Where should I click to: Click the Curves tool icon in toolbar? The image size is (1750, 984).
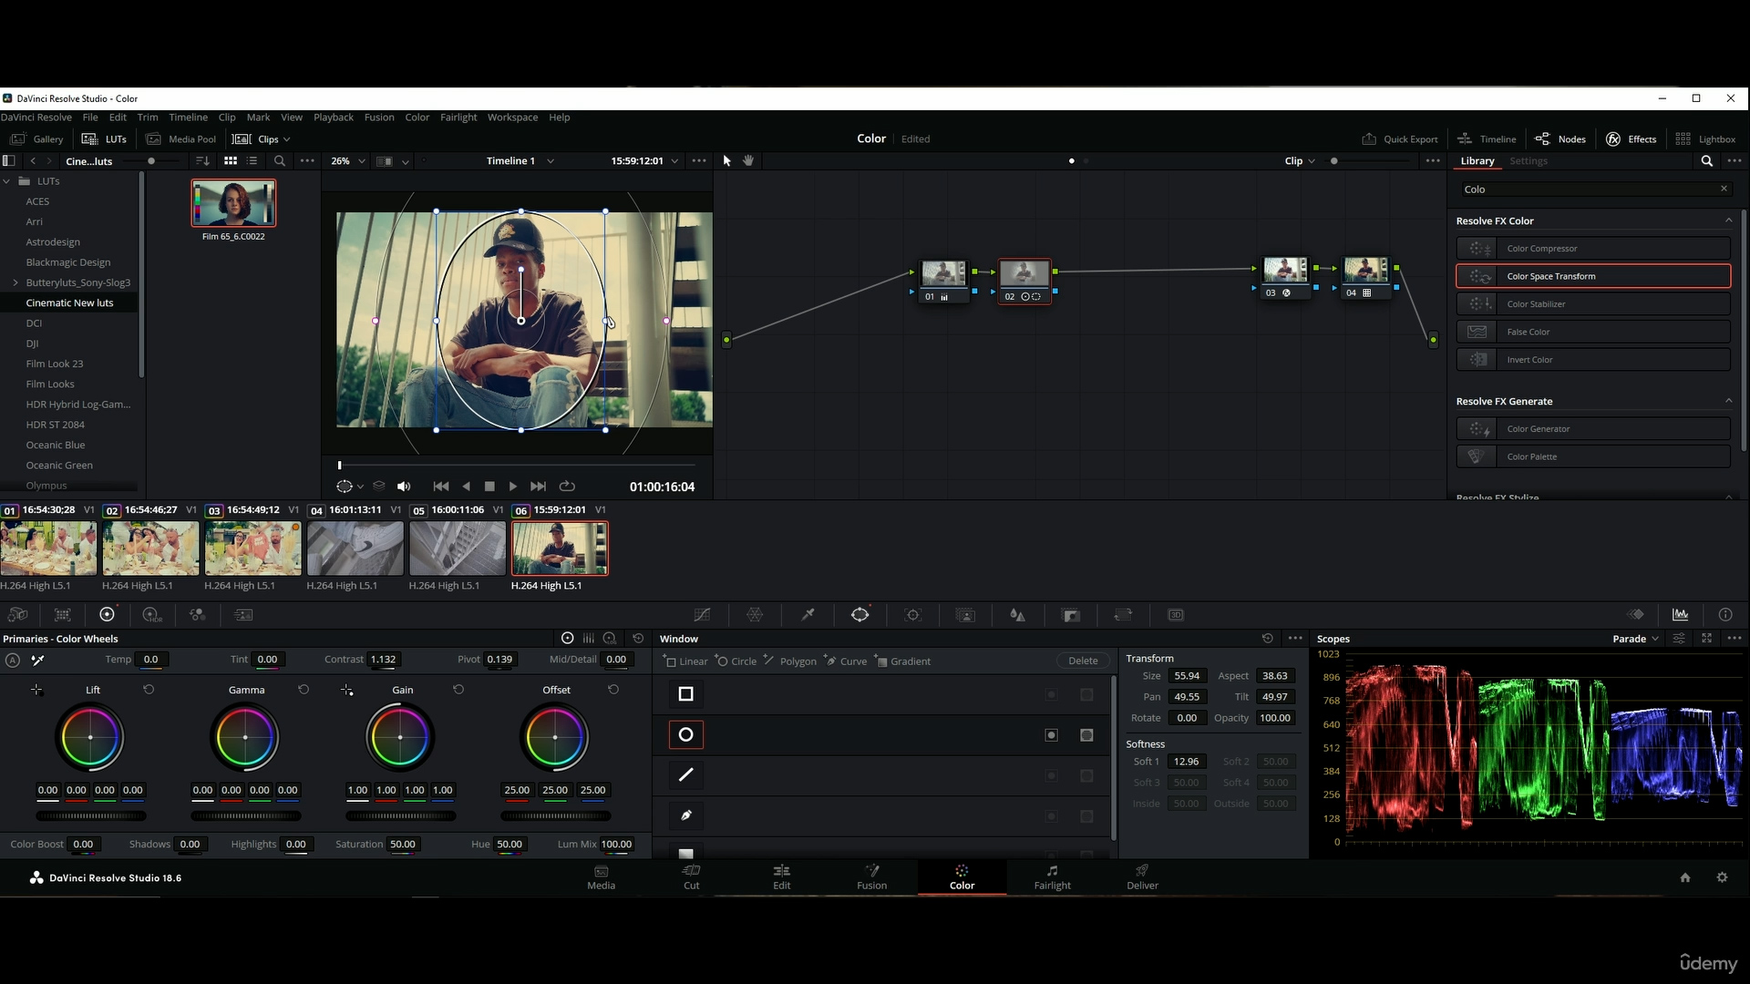coord(702,615)
